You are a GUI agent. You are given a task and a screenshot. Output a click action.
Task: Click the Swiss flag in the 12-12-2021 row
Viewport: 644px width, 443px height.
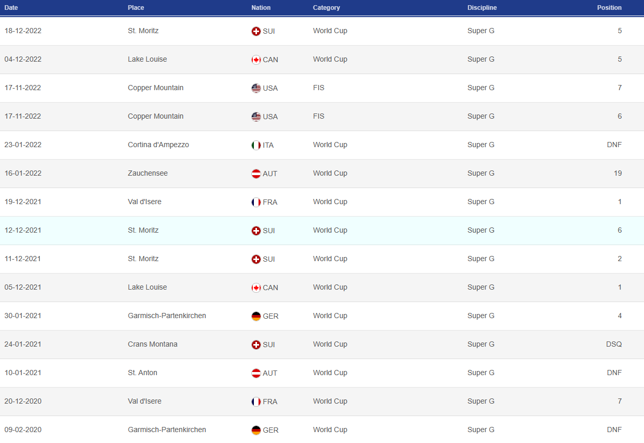[256, 231]
